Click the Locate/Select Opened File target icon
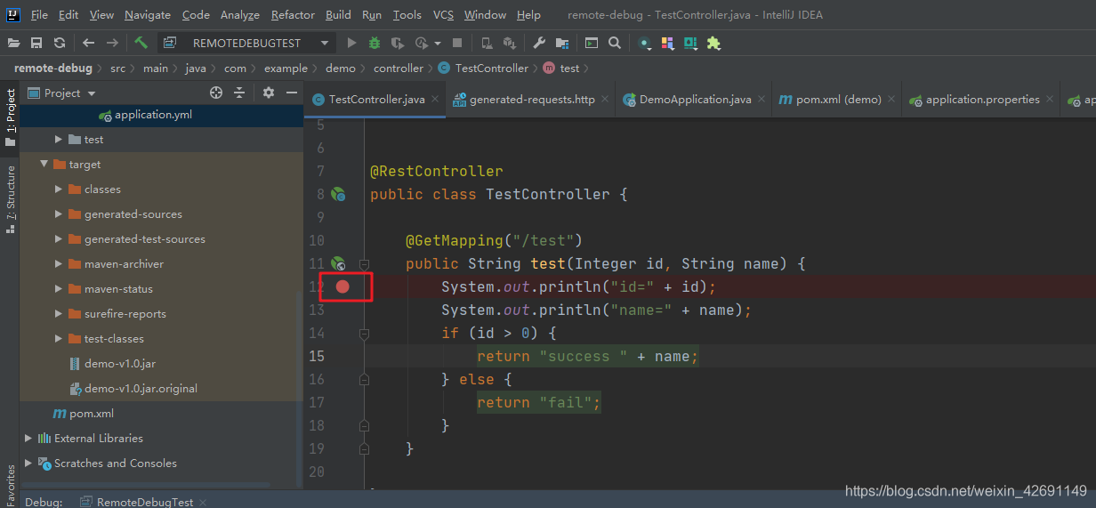The height and width of the screenshot is (508, 1096). coord(216,93)
